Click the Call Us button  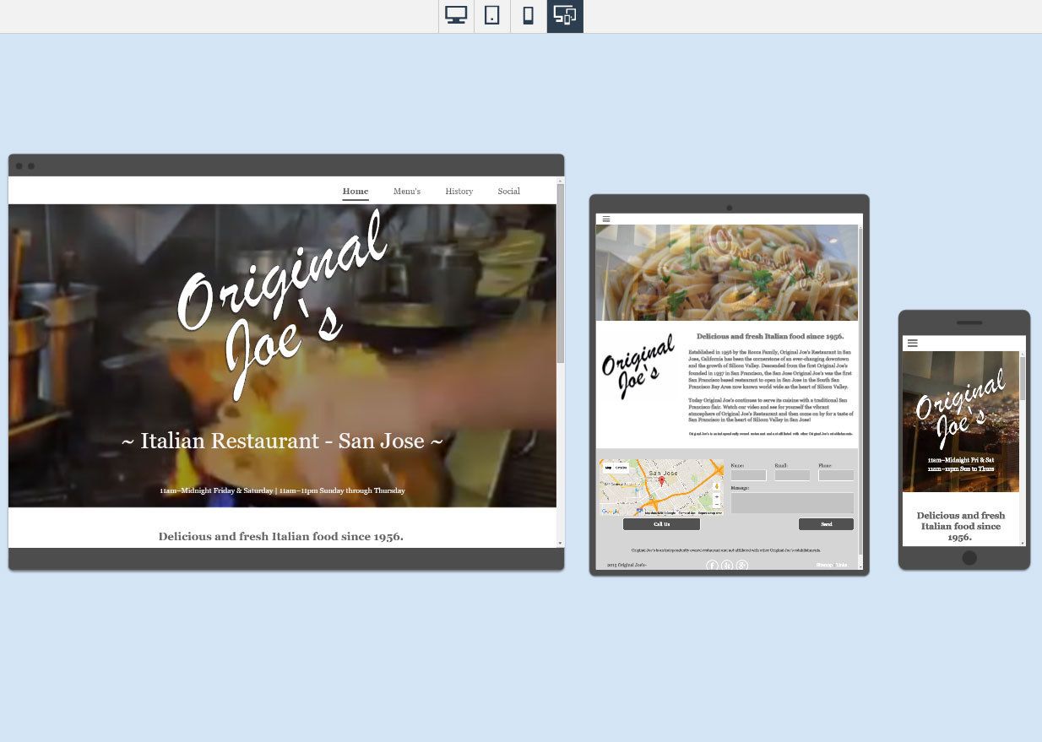pyautogui.click(x=661, y=524)
